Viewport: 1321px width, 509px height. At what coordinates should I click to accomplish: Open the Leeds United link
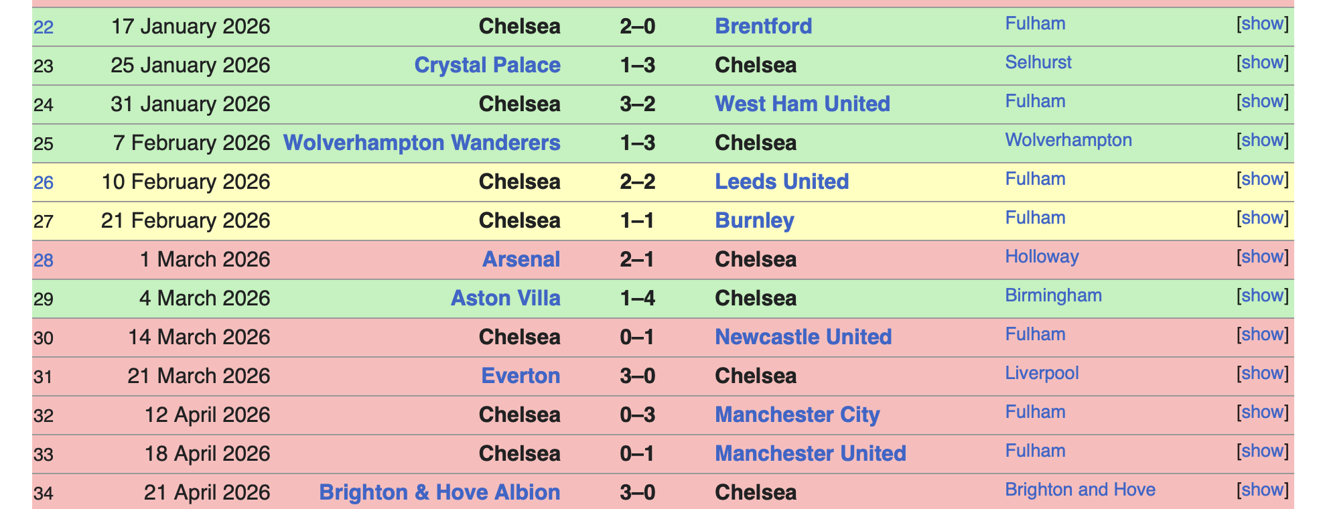coord(781,181)
